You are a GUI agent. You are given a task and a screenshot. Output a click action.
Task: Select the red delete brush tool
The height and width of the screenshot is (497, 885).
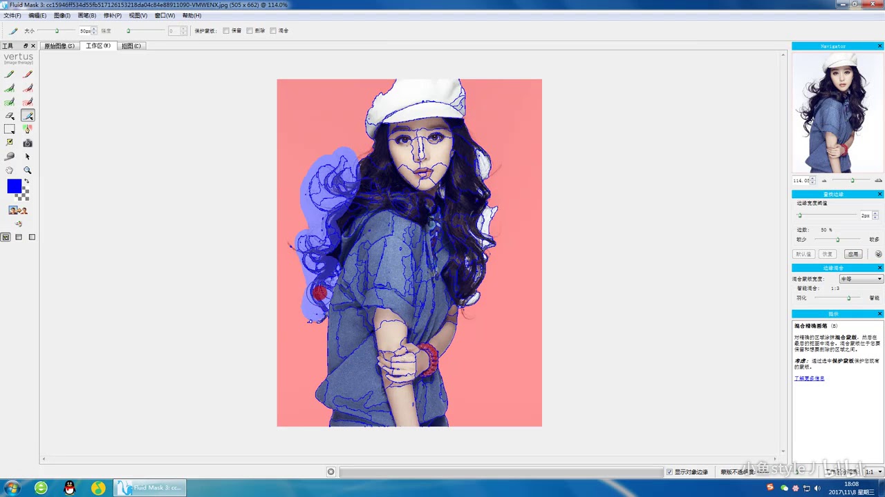point(28,74)
